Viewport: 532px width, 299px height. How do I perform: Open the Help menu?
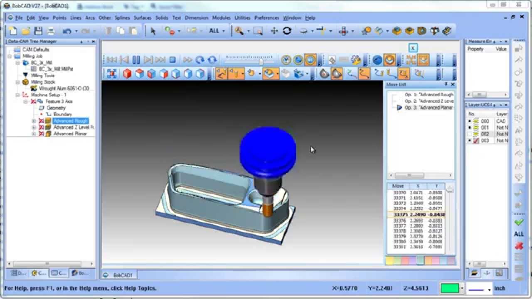[310, 18]
